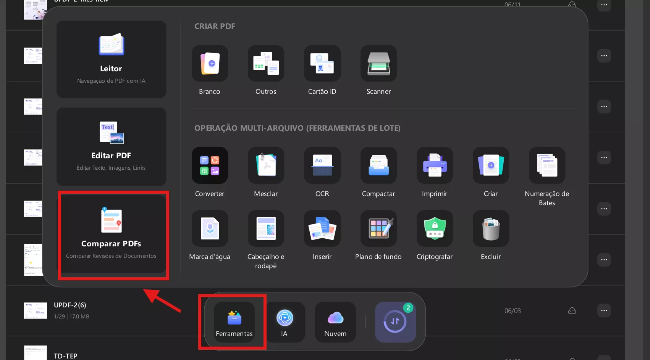This screenshot has width=650, height=360.
Task: Launch the OCR batch tool
Action: [322, 165]
